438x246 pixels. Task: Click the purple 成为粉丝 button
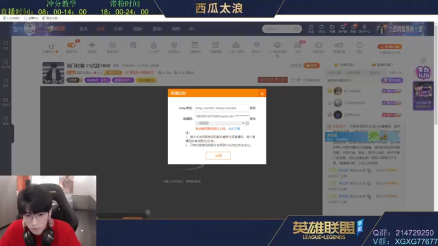click(392, 80)
